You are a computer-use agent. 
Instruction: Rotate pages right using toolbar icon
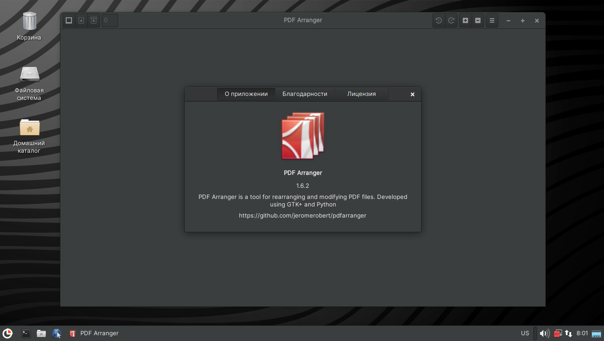pos(451,20)
